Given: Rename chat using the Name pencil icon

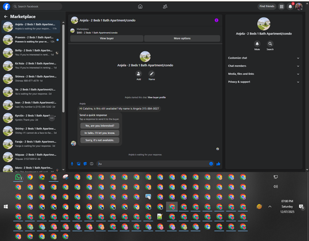Looking at the screenshot, I should 151,74.
